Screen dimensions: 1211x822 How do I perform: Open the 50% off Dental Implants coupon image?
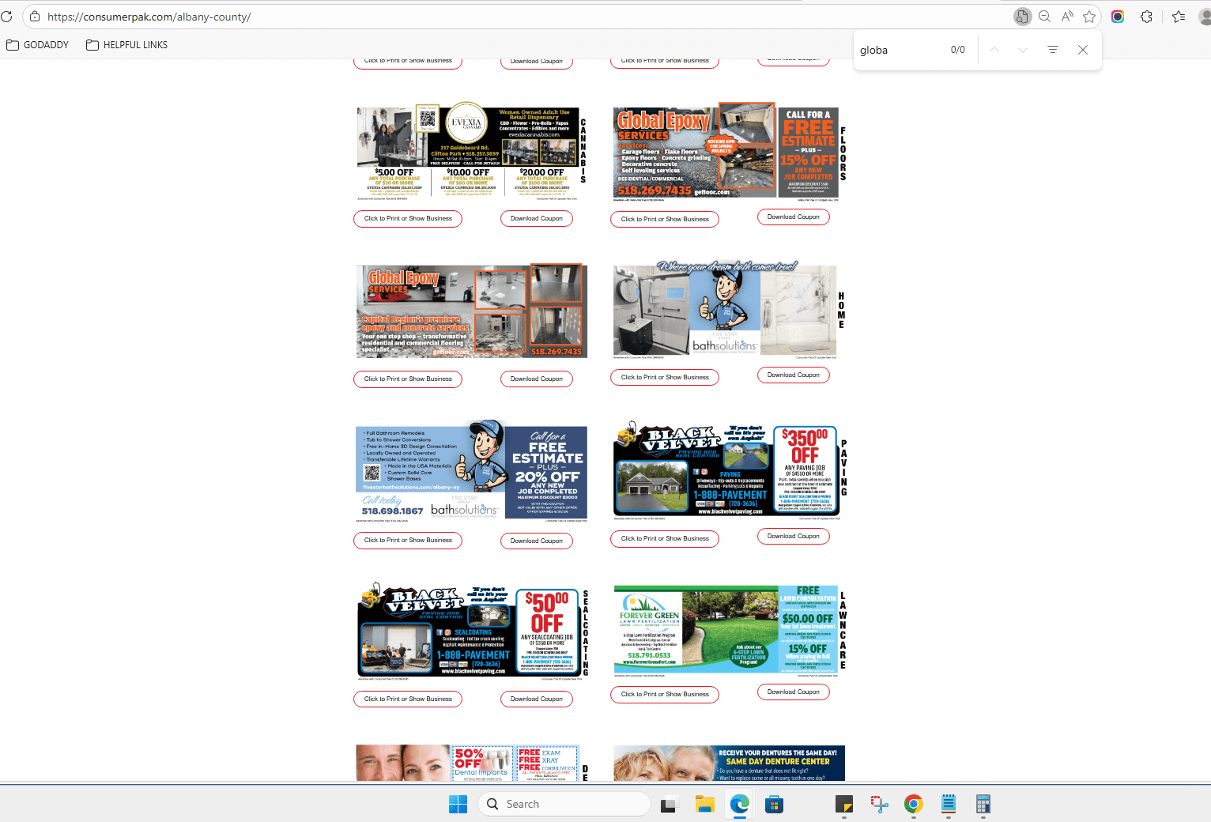472,763
